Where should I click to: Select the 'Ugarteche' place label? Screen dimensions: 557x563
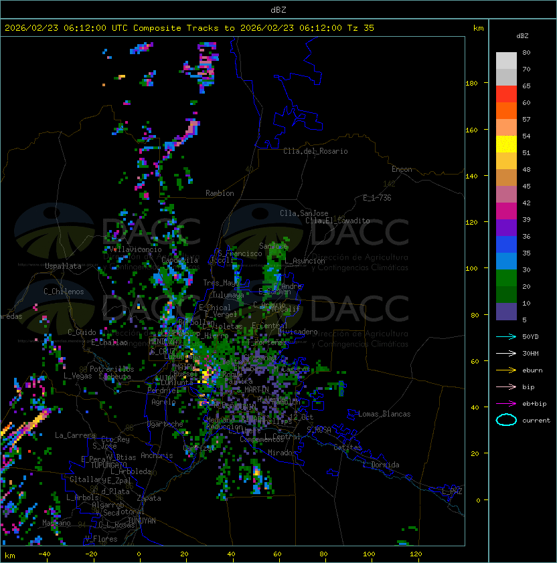click(165, 425)
